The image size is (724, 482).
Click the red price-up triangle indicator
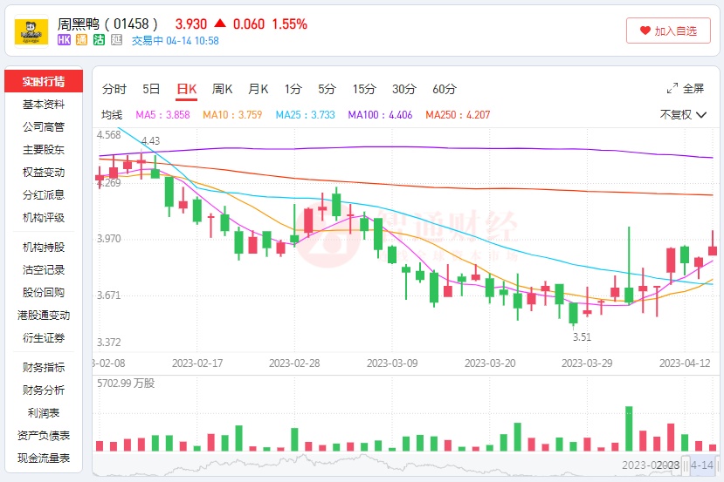point(220,24)
